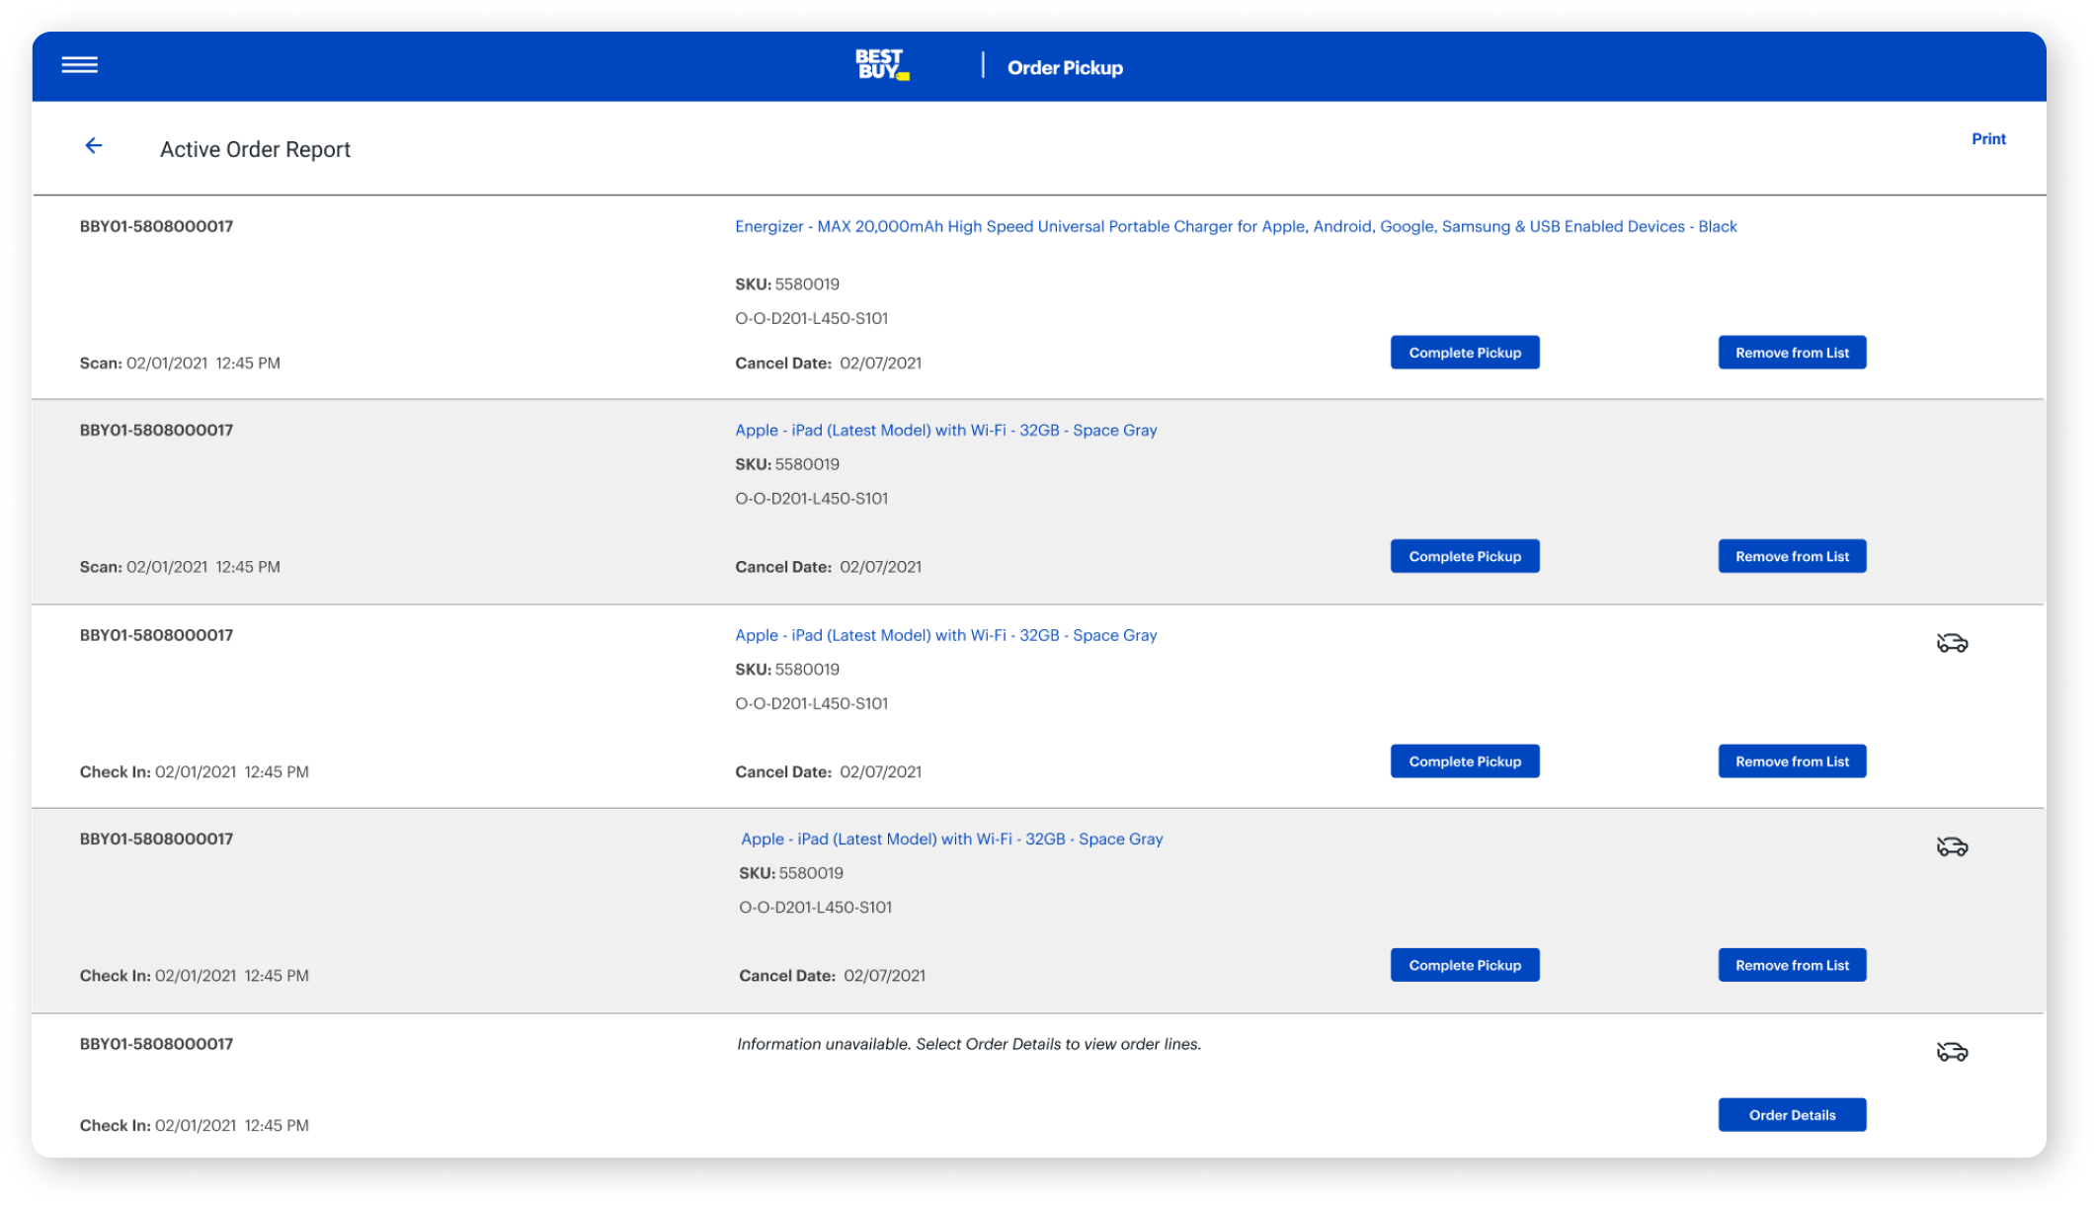Screen dimensions: 2094x1205
Task: Open the iPad link in the fourth order row
Action: [951, 839]
